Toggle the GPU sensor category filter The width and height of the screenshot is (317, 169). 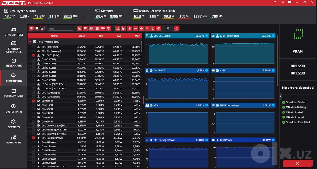click(x=86, y=28)
